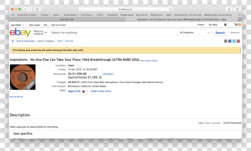Image resolution: width=251 pixels, height=151 pixels.
Task: Open Diskstation bookmark
Action: click(x=112, y=15)
